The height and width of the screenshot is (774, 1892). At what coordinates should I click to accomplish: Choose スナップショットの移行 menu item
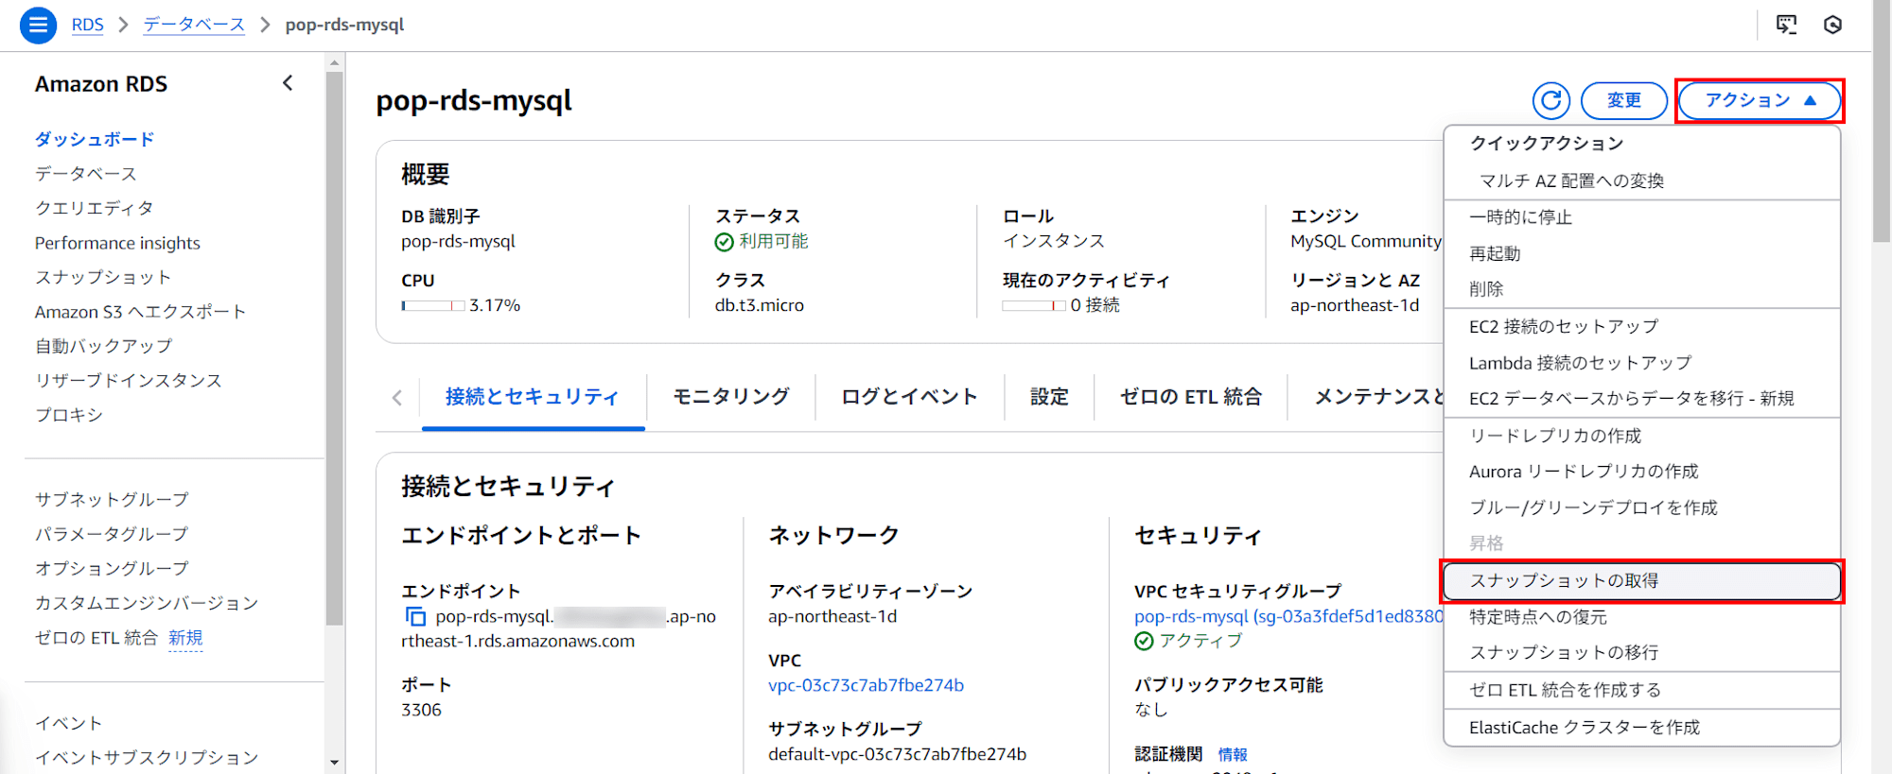click(1642, 653)
